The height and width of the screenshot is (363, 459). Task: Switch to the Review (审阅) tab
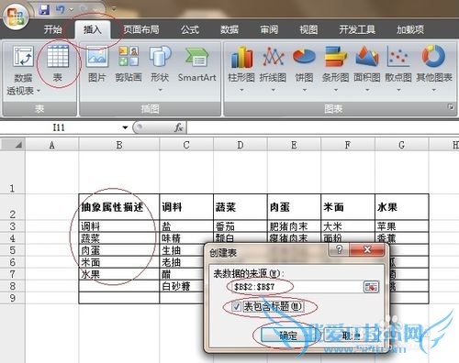[x=269, y=29]
